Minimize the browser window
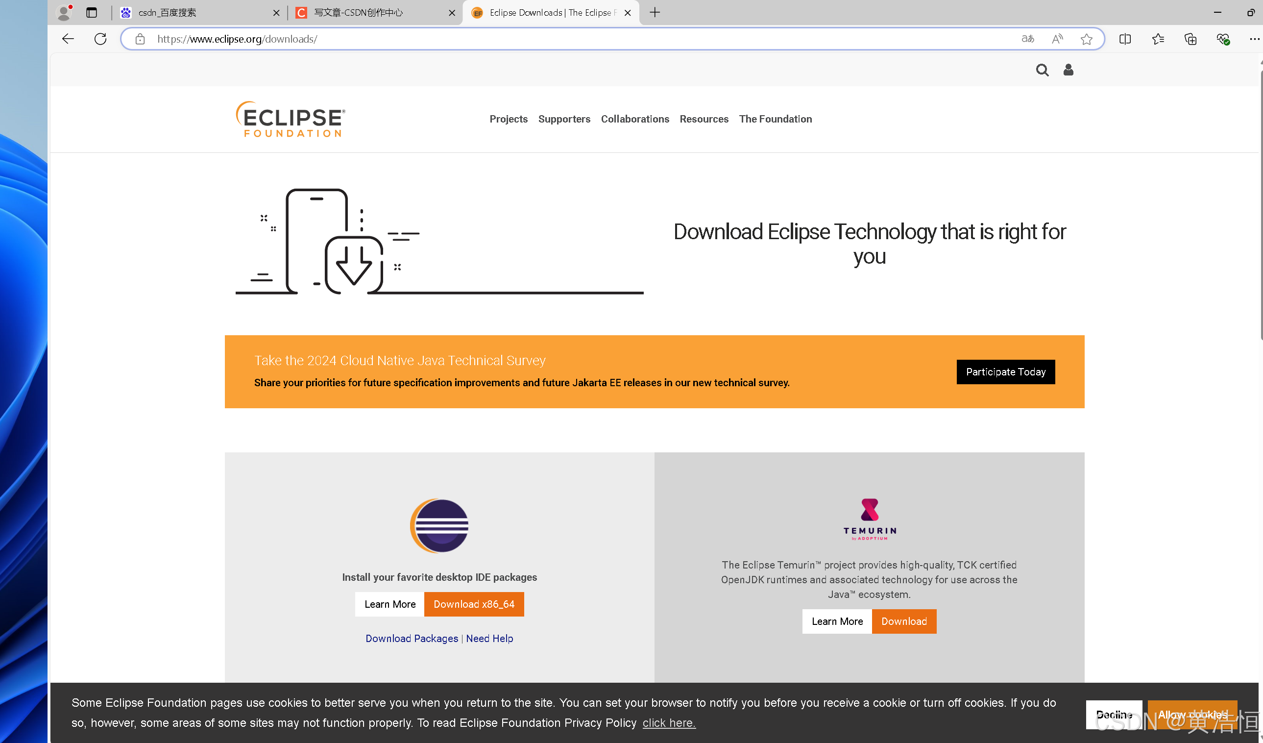Image resolution: width=1263 pixels, height=743 pixels. [x=1217, y=13]
